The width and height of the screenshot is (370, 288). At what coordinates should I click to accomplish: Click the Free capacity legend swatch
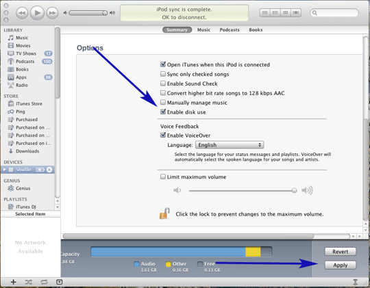(200, 264)
